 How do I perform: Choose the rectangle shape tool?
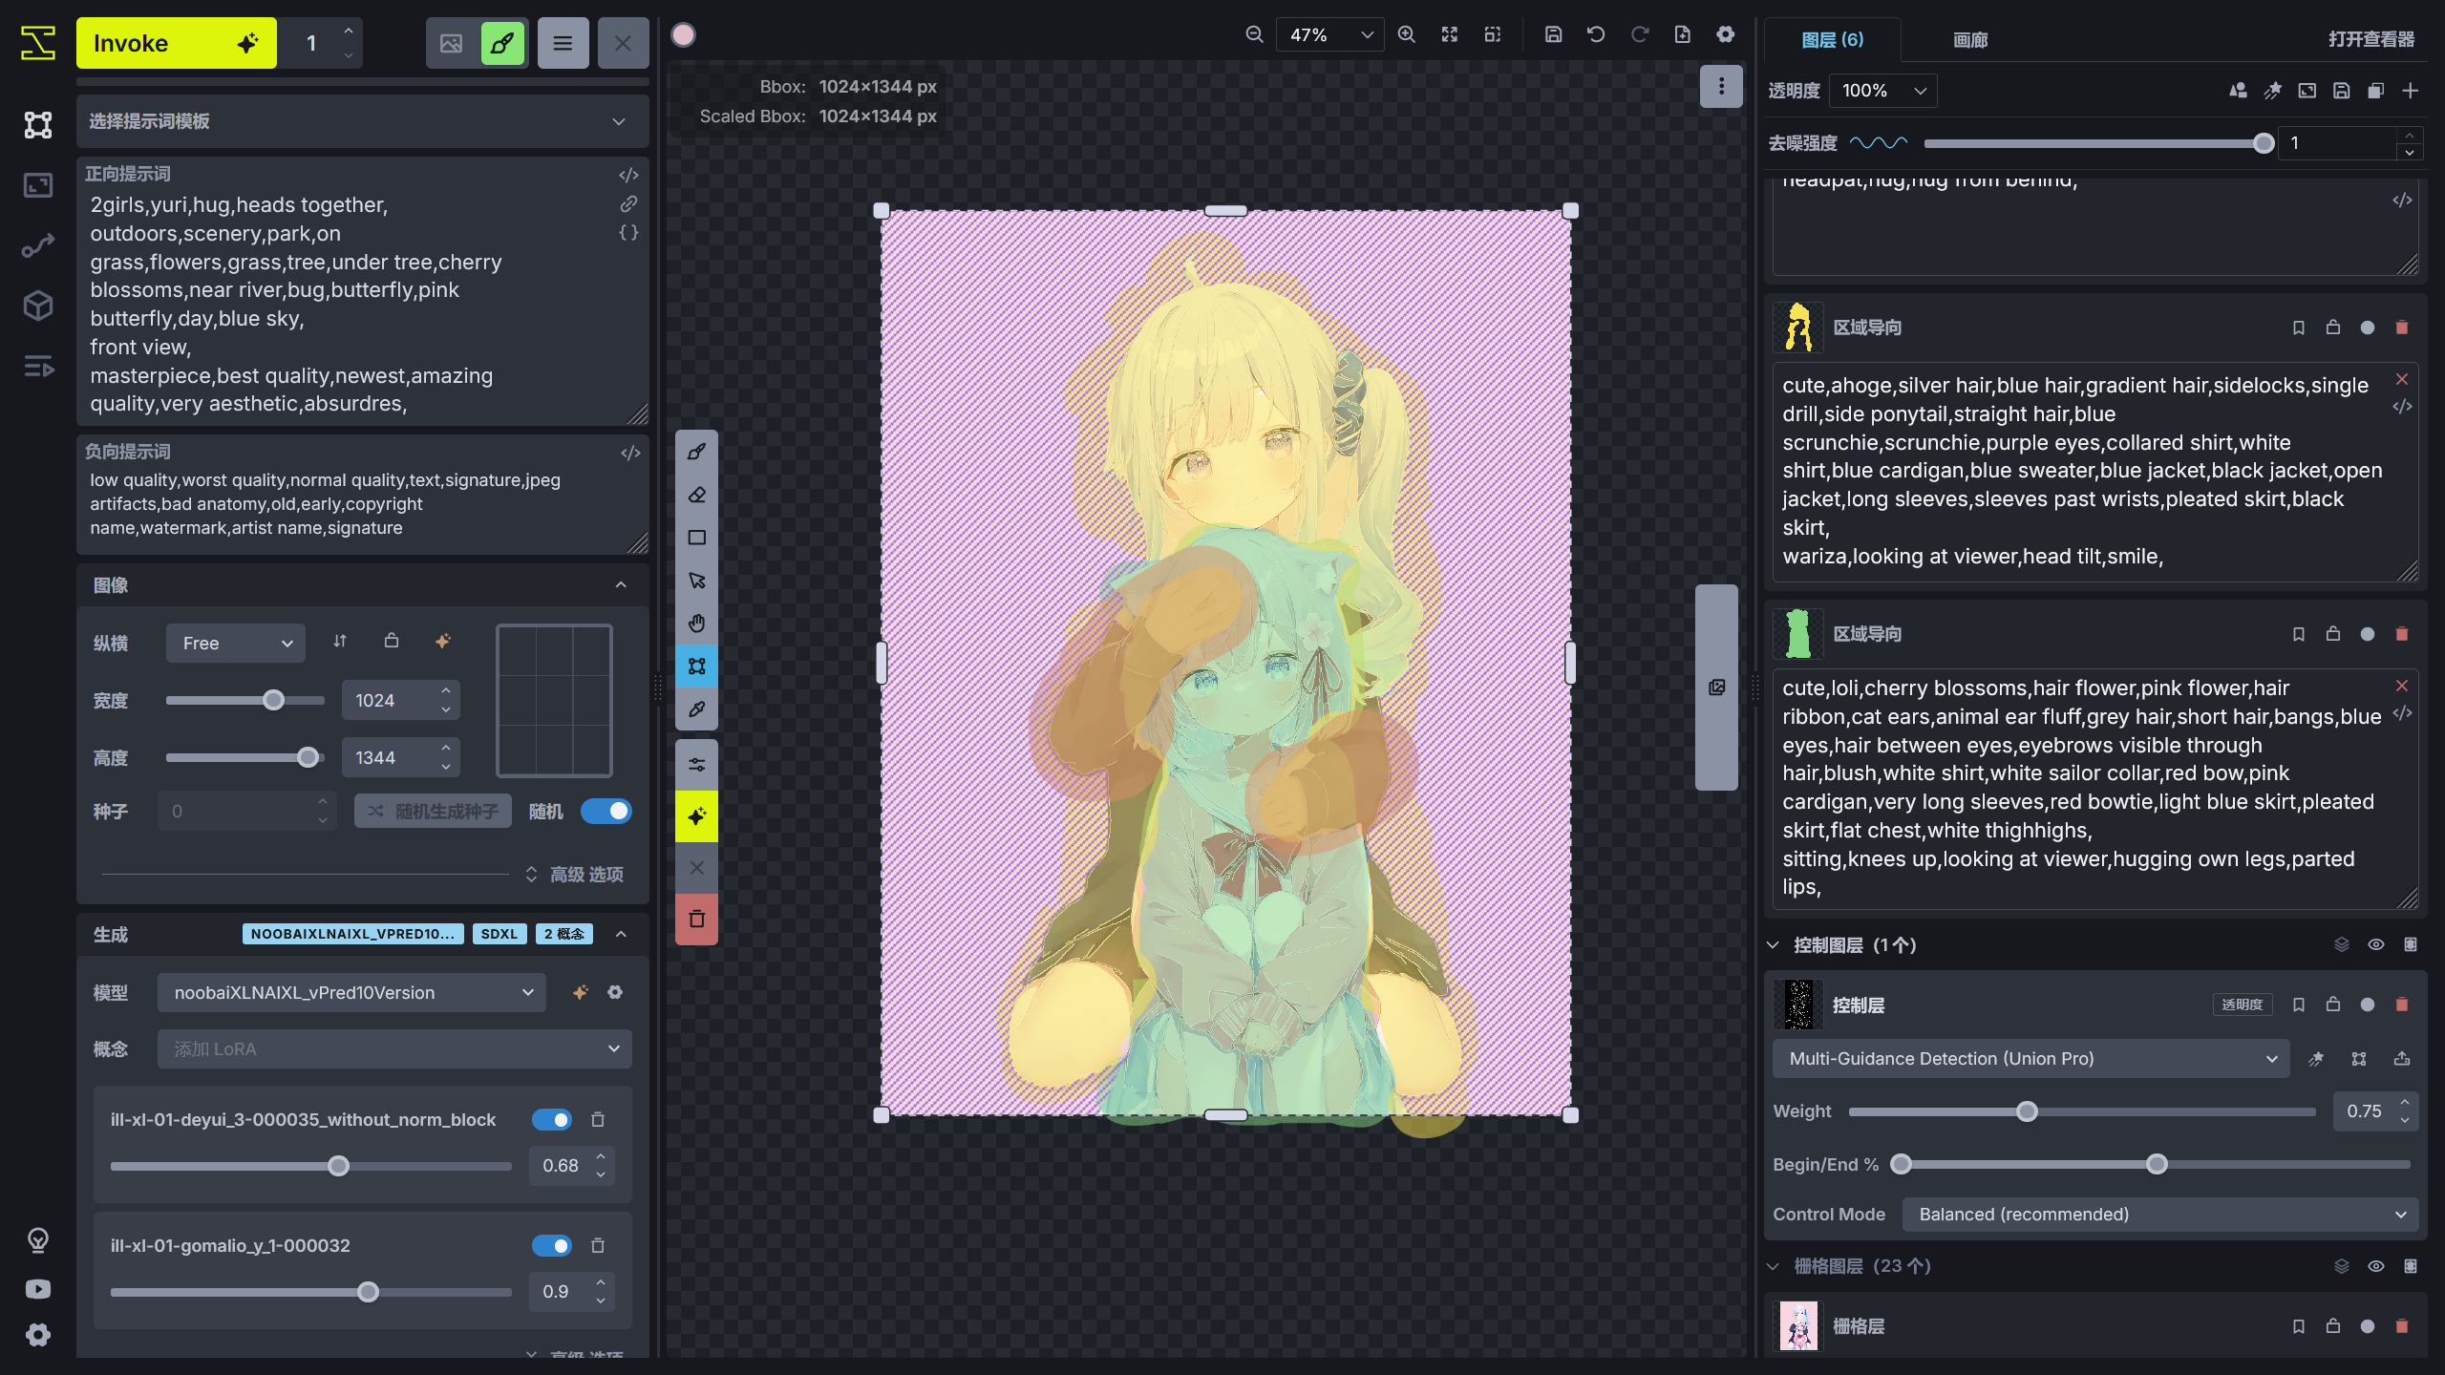696,538
